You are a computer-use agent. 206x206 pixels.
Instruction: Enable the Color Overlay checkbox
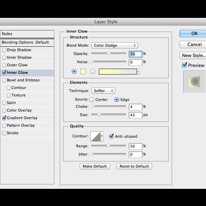point(4,110)
